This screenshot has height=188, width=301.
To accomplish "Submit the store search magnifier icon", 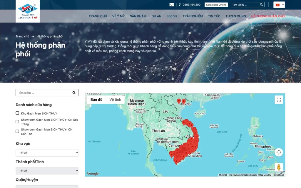I will (x=74, y=93).
